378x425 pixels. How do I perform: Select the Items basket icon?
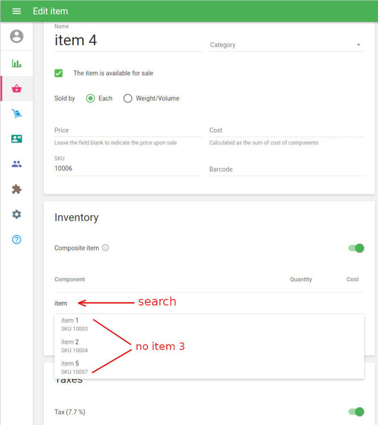tap(16, 88)
